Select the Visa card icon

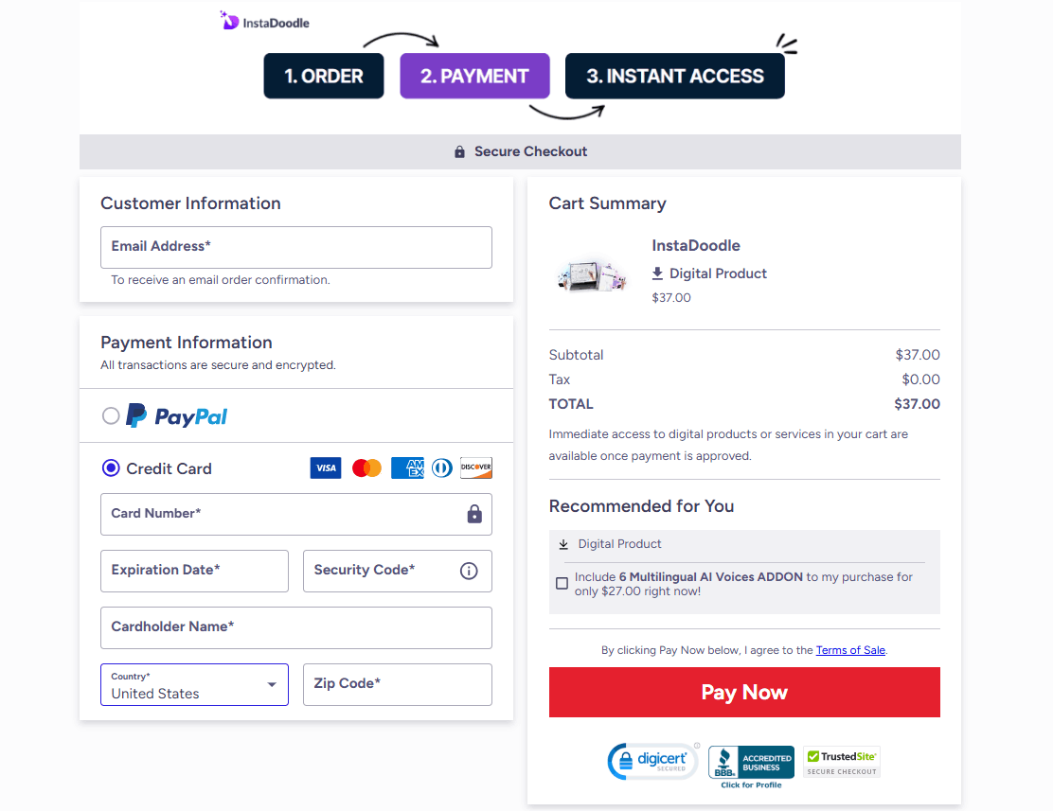click(x=326, y=467)
